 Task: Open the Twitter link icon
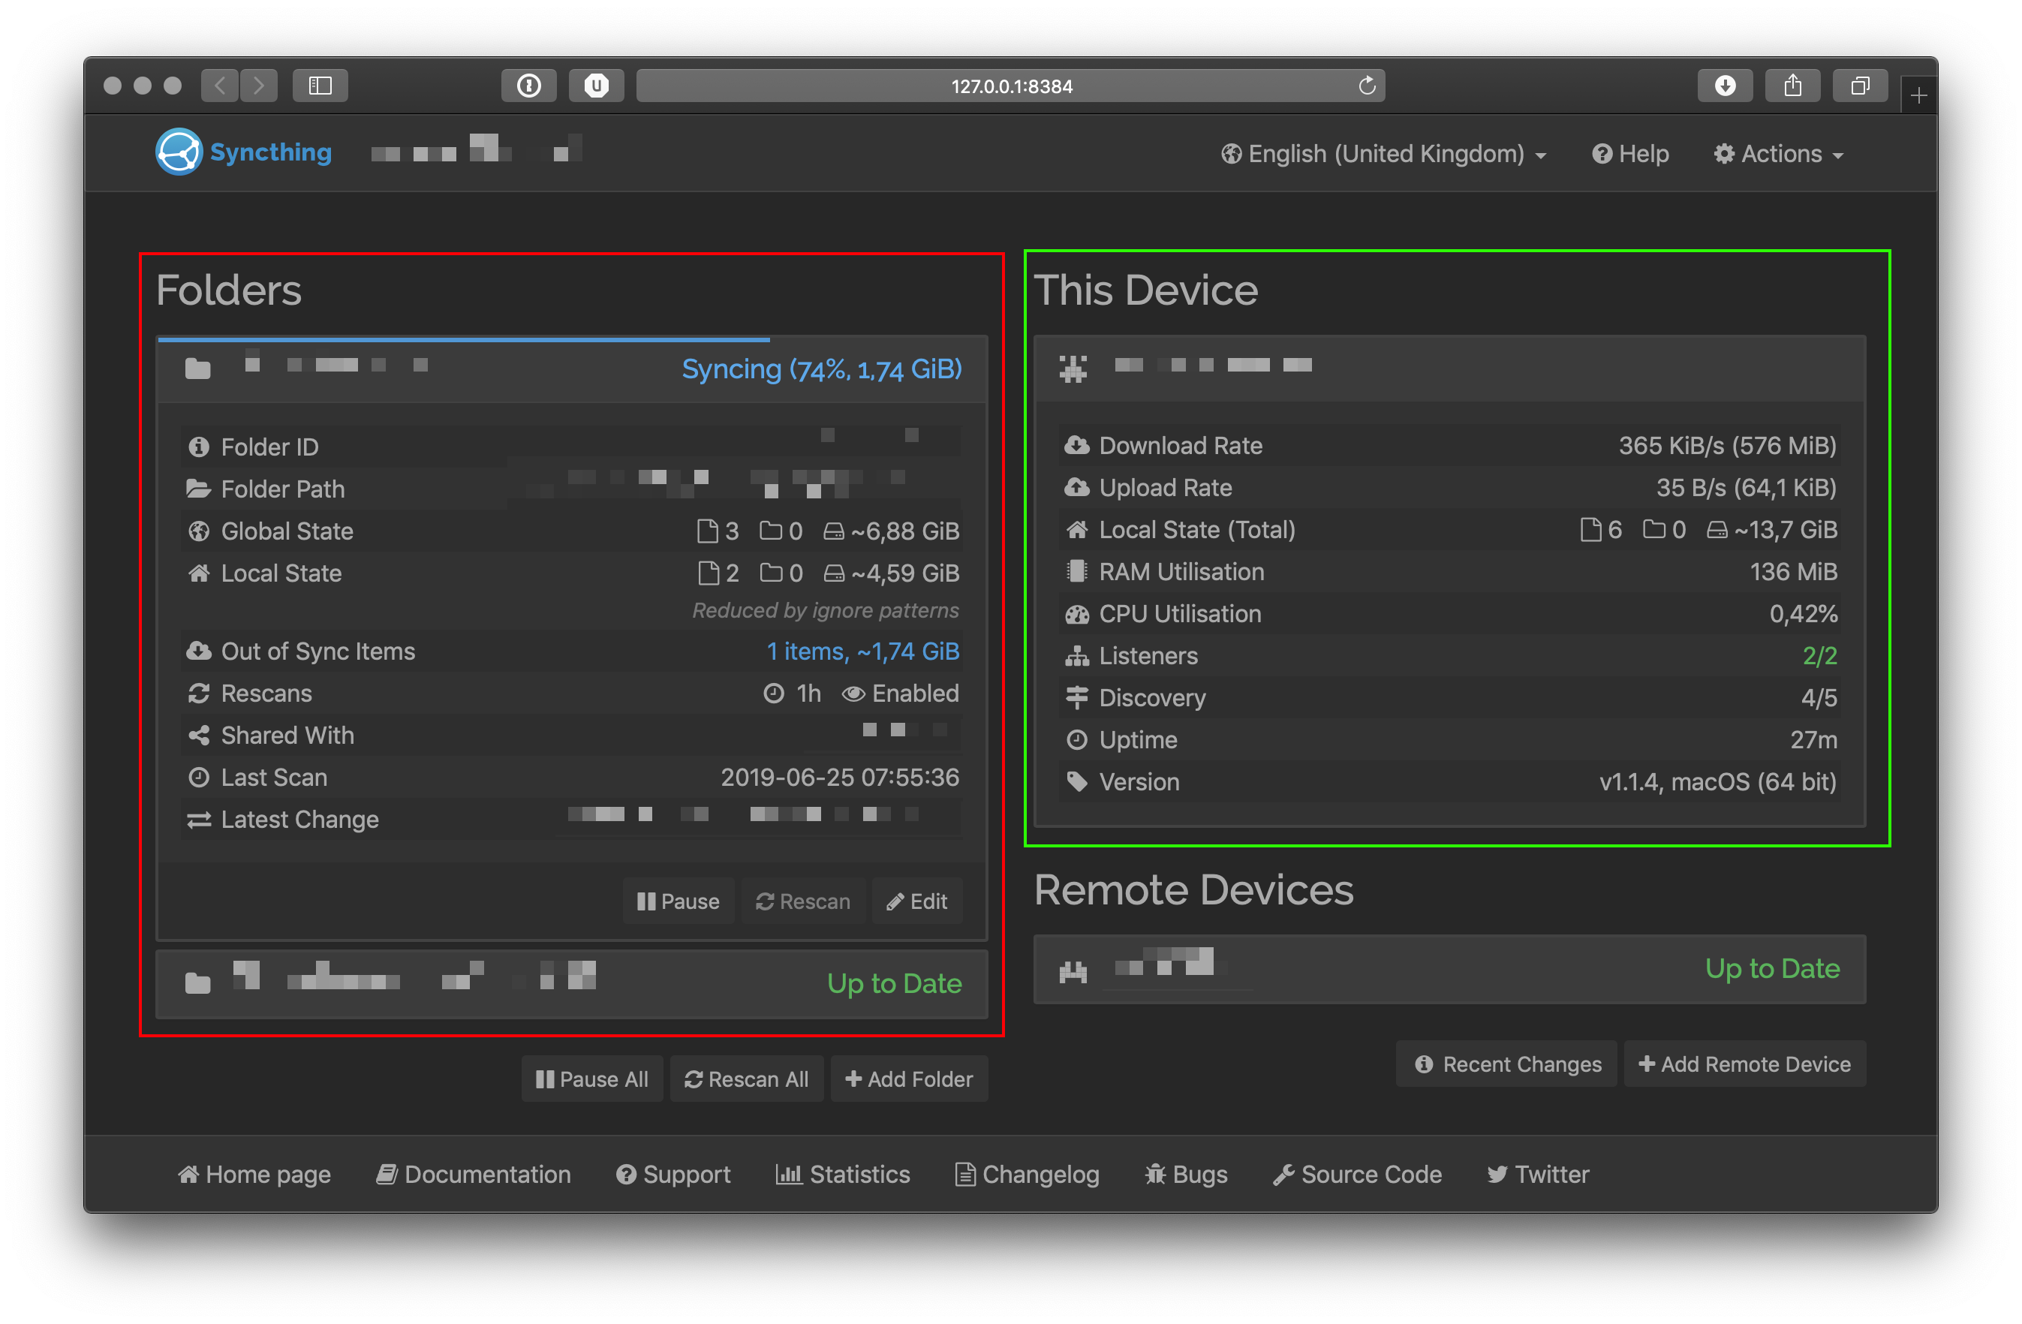point(1498,1175)
